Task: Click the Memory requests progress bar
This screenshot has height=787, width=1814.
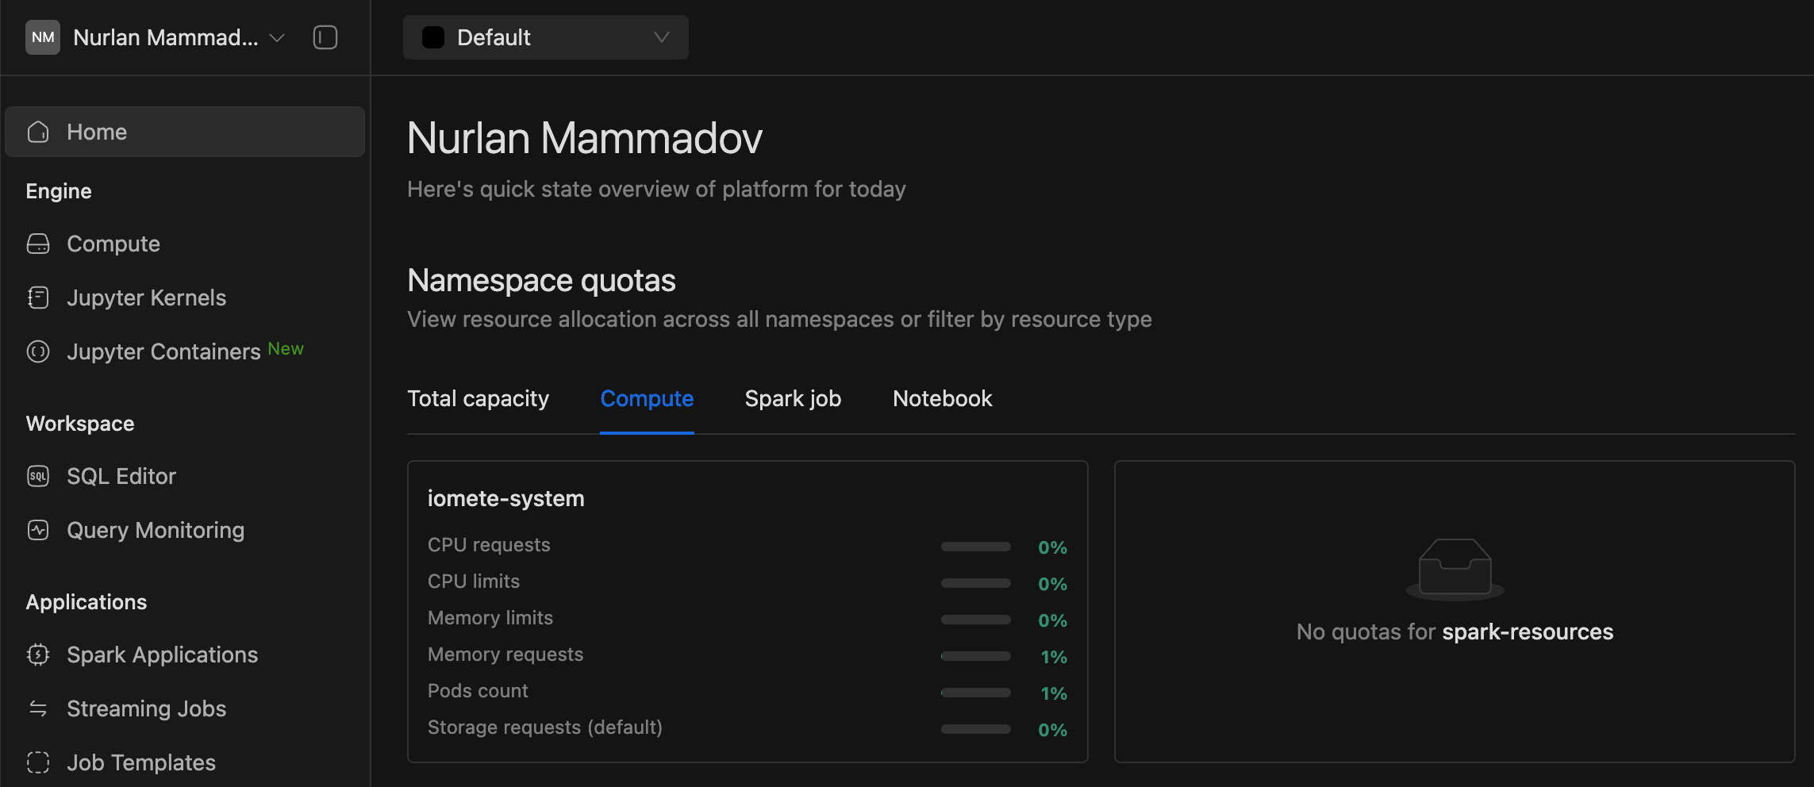Action: [975, 656]
